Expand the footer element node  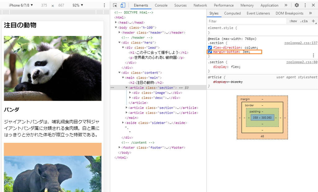(x=119, y=147)
